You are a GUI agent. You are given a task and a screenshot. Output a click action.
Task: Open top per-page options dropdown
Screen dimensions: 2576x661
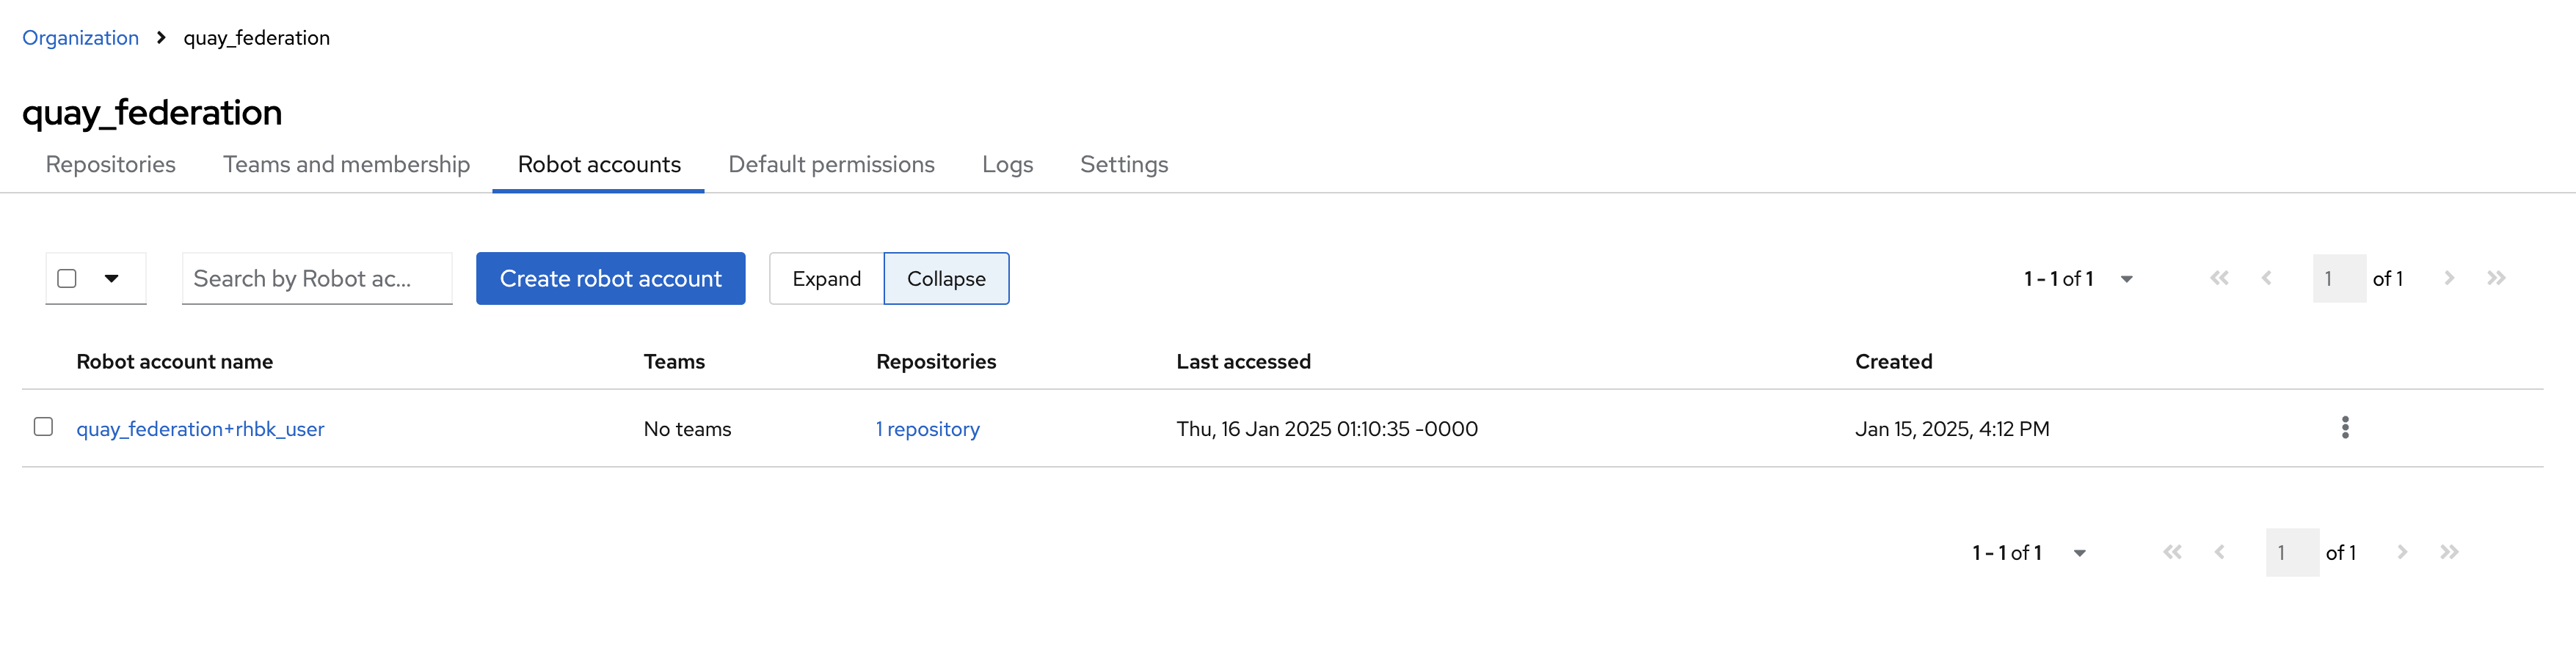tap(2127, 280)
